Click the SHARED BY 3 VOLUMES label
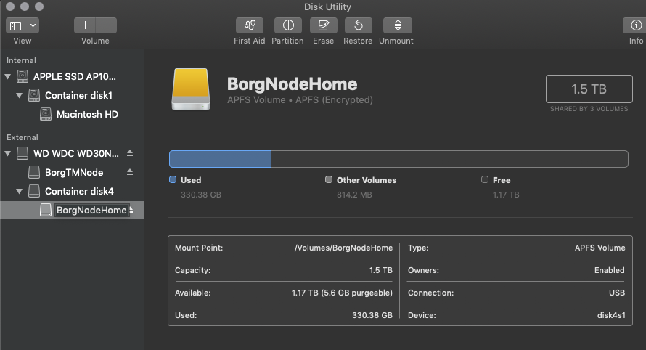This screenshot has height=350, width=646. point(589,109)
